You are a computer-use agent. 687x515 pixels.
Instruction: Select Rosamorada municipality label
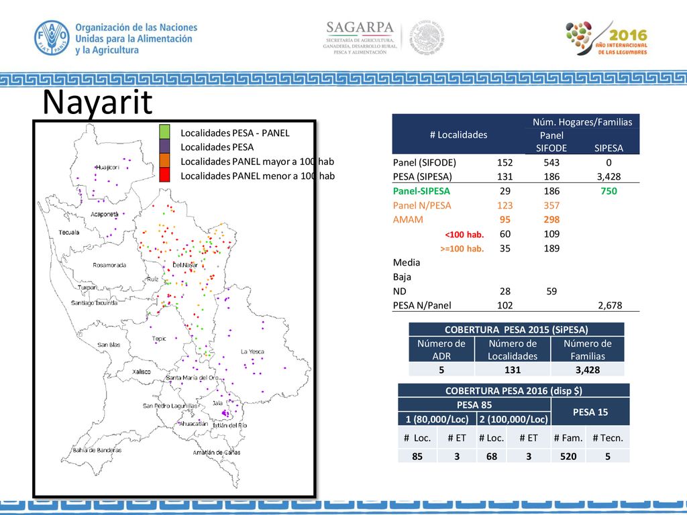[x=109, y=265]
